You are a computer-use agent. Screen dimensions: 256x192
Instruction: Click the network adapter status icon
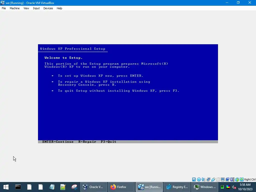[208, 179]
